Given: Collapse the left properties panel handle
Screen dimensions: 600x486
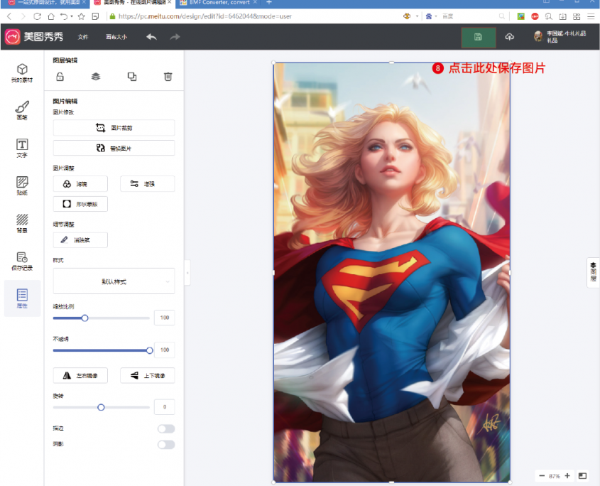Looking at the screenshot, I should pyautogui.click(x=187, y=273).
